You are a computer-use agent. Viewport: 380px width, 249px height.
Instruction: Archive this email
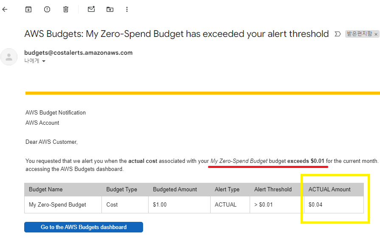[28, 9]
